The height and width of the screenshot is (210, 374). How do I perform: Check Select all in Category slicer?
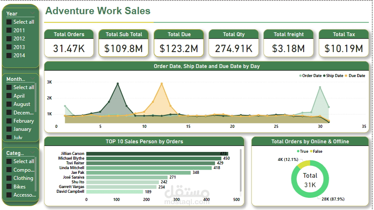click(9, 161)
